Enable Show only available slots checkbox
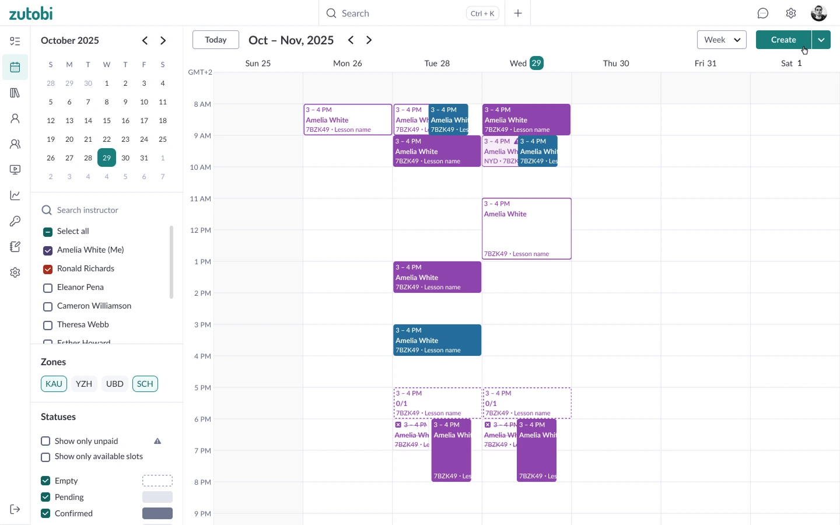This screenshot has height=525, width=840. [45, 457]
